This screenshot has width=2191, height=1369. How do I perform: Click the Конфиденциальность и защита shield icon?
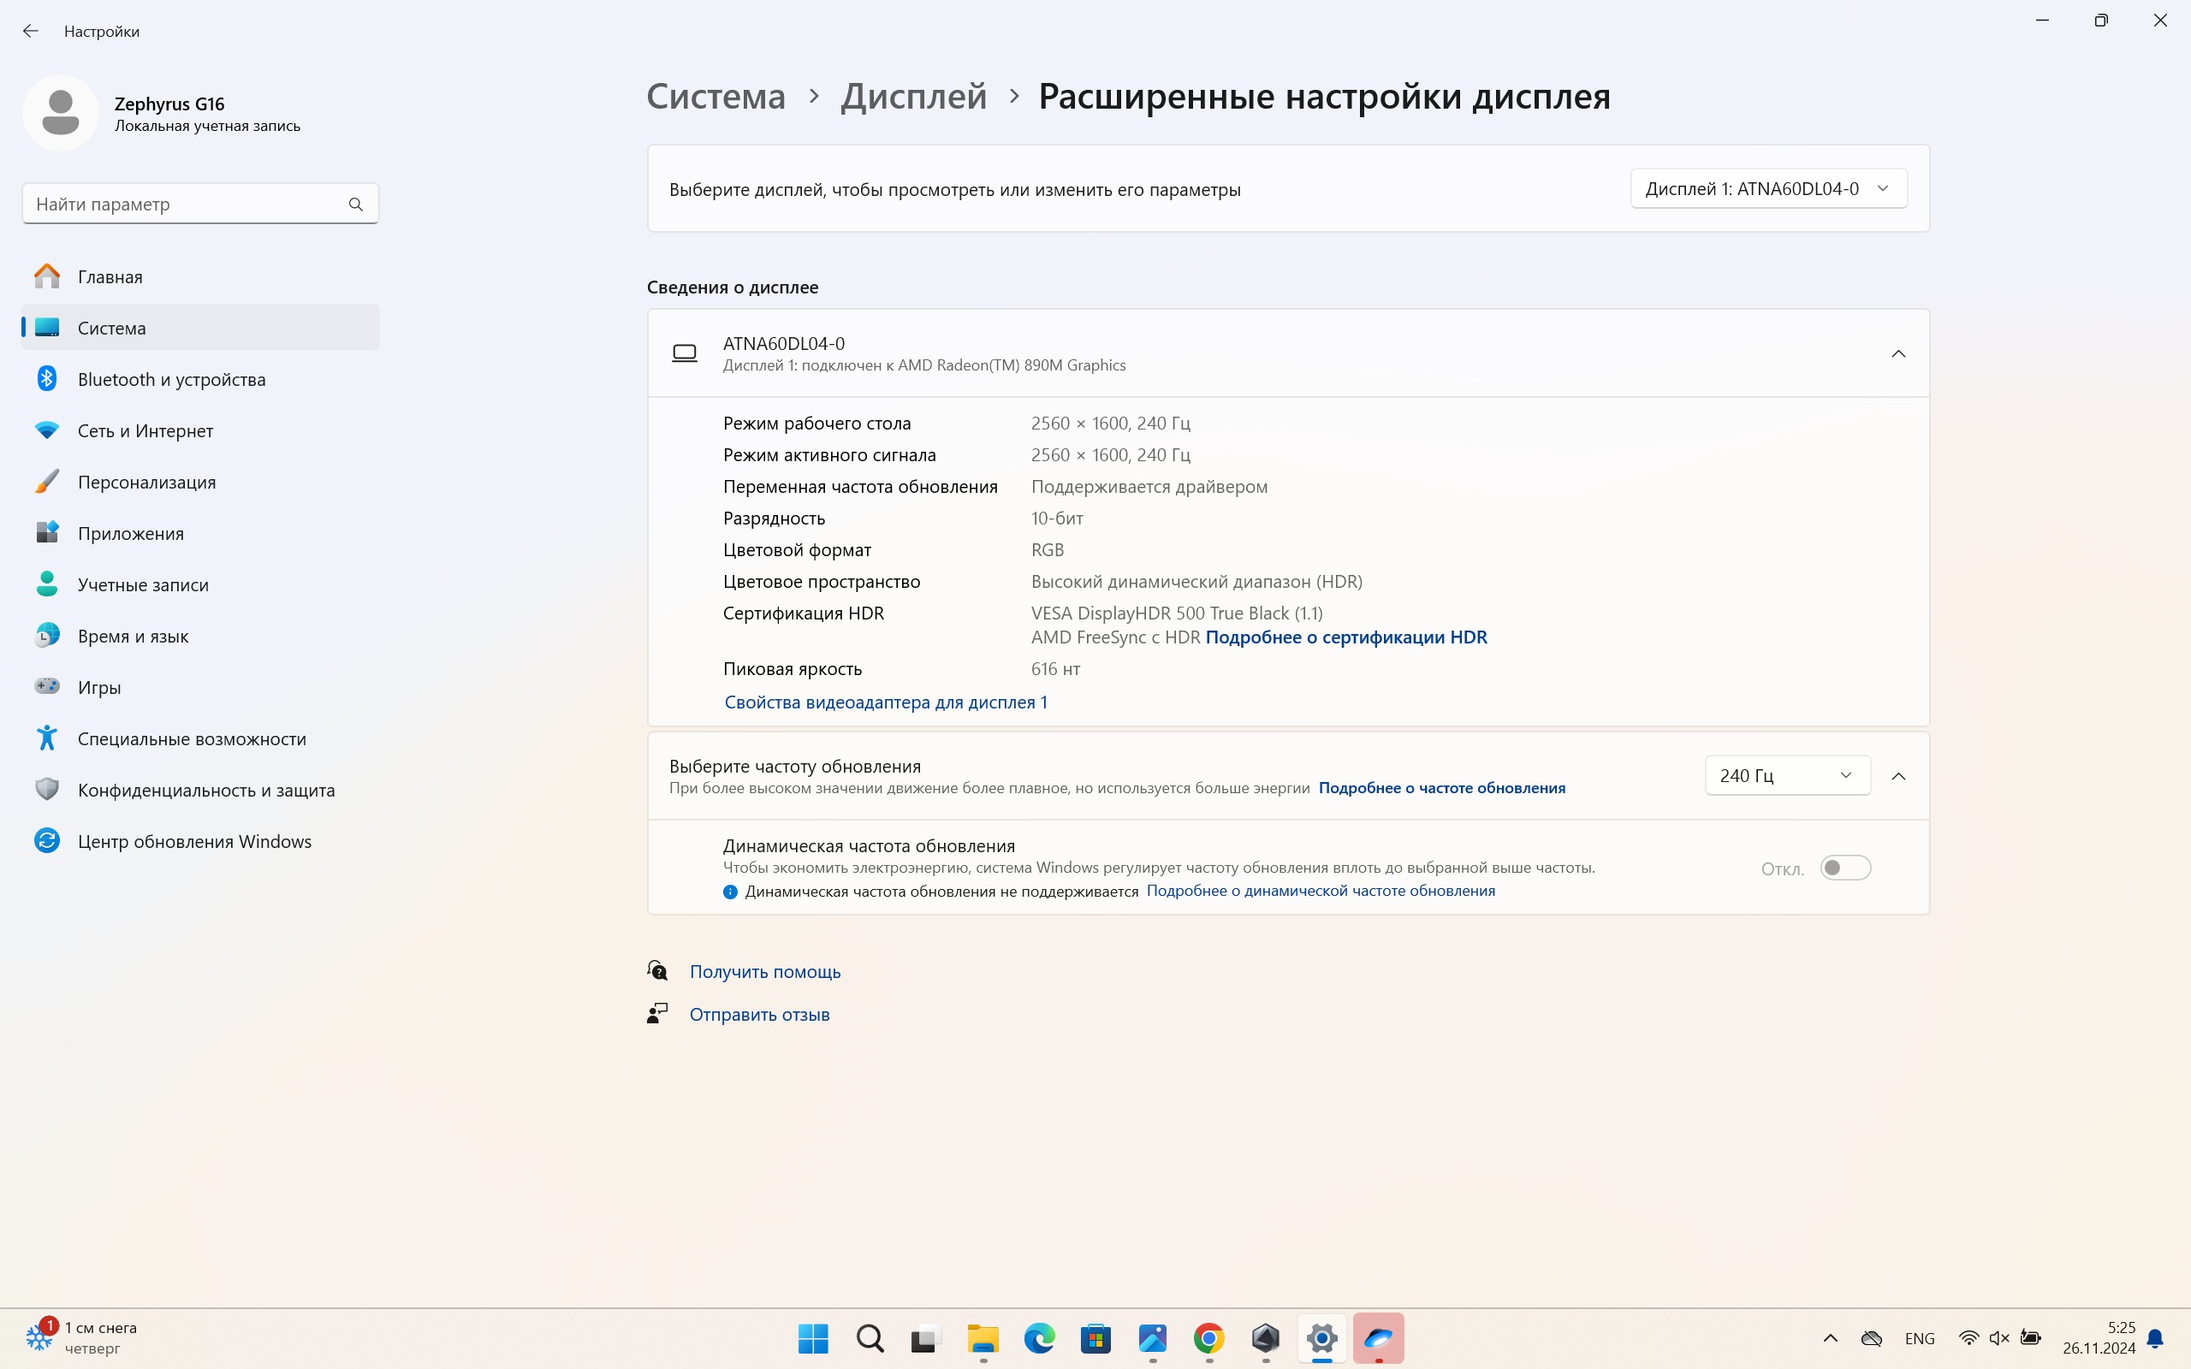click(x=47, y=790)
